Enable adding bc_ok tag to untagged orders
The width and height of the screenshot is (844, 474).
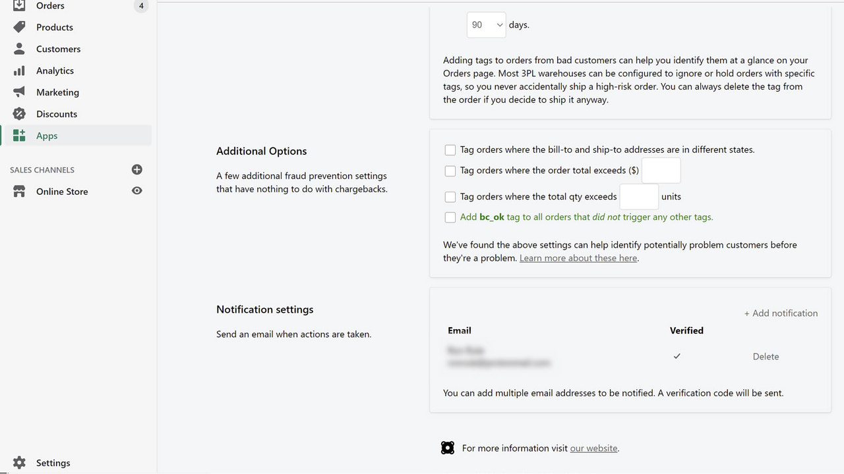click(x=450, y=217)
